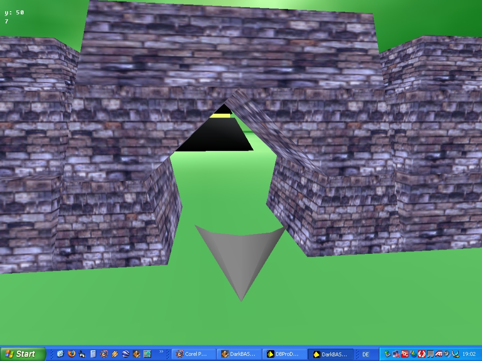Launch DarkBASIC from its Quick Launch icon
This screenshot has height=361, width=482.
click(137, 354)
